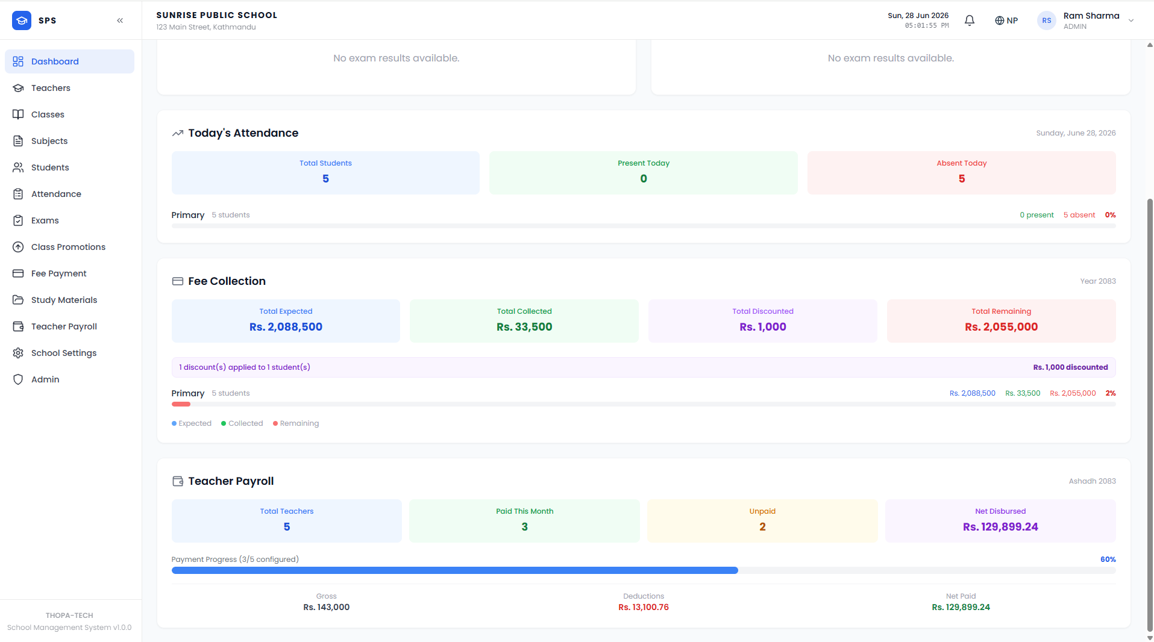Screen dimensions: 1154x642
Task: Click the Fee Collection card icon
Action: pos(178,281)
